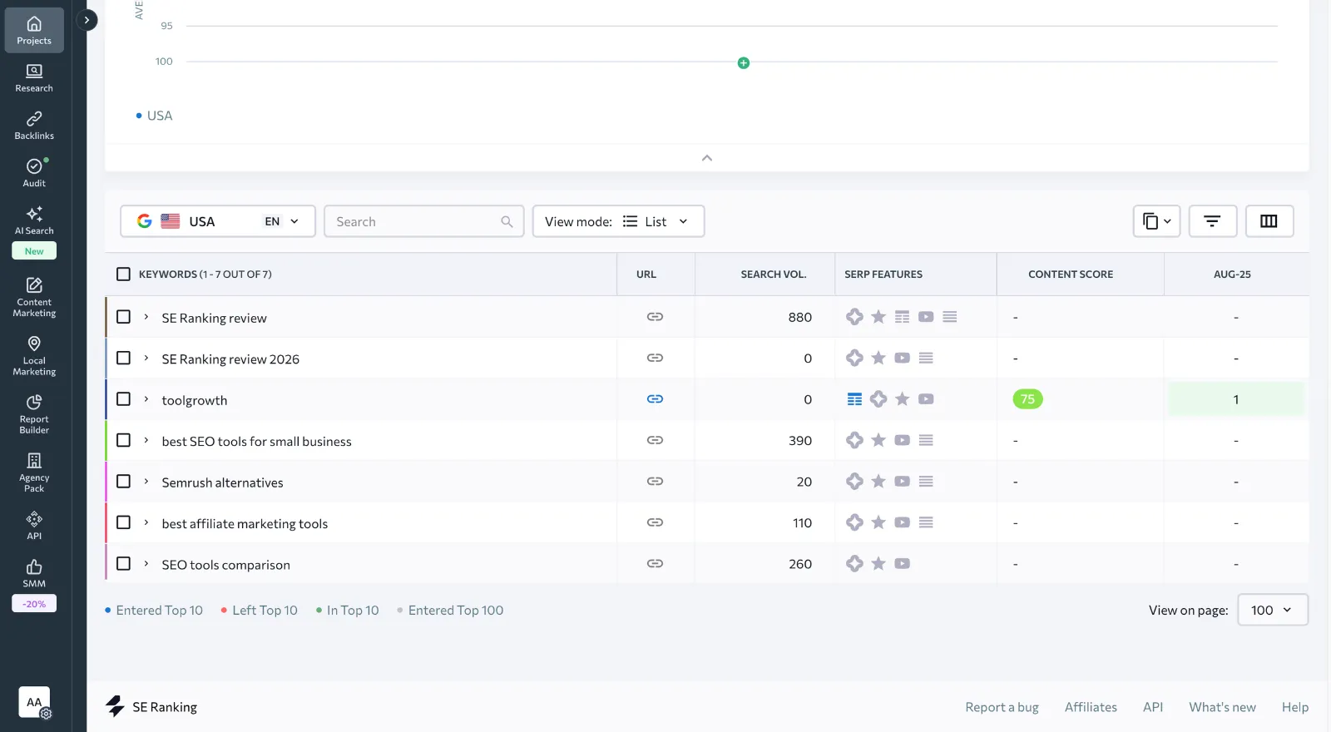Image resolution: width=1331 pixels, height=732 pixels.
Task: Expand the SEO tools comparison row
Action: tap(146, 564)
